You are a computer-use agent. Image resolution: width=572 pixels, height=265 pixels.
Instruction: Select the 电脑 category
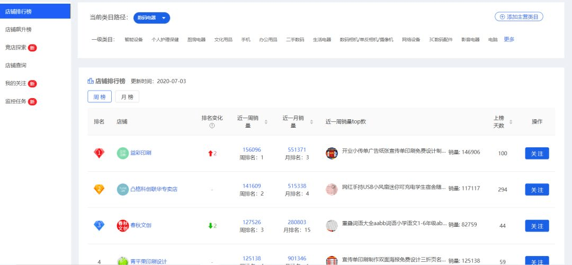[x=493, y=40]
